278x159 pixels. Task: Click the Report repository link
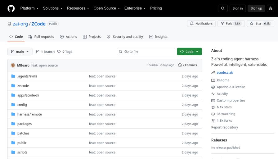[x=224, y=127]
